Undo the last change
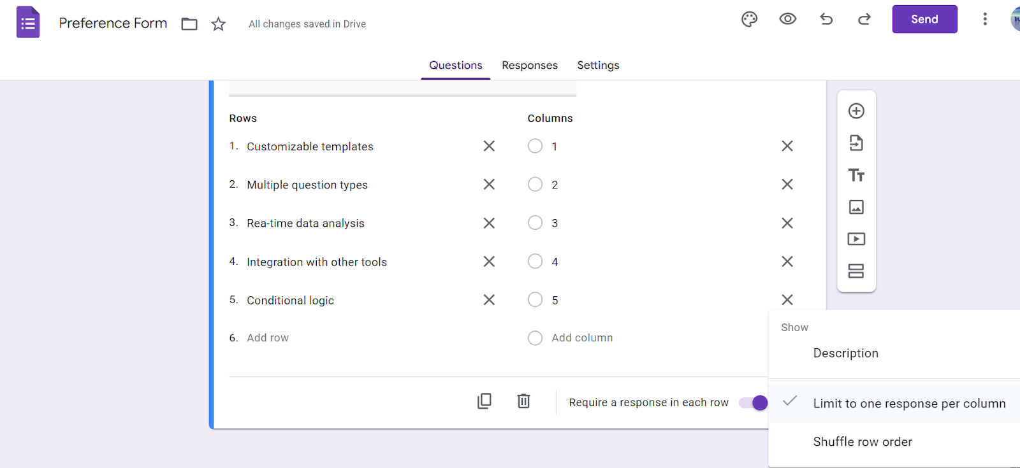 tap(826, 19)
